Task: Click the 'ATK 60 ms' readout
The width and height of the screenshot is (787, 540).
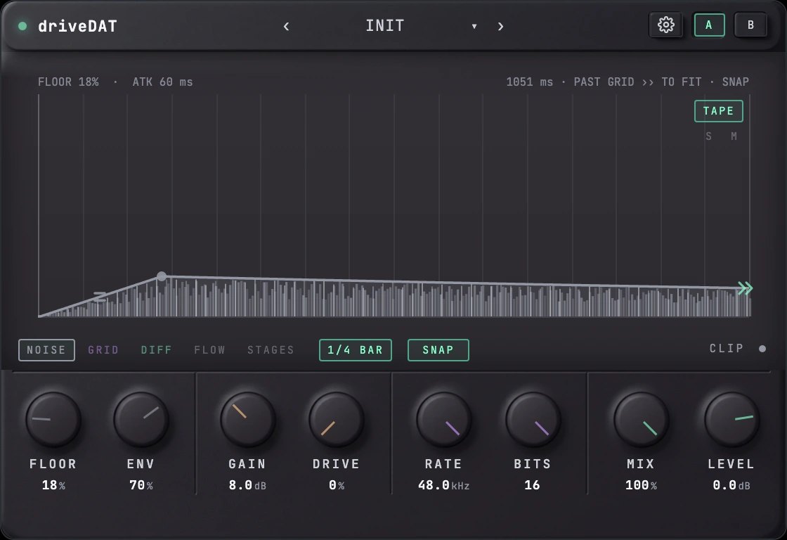Action: click(162, 82)
